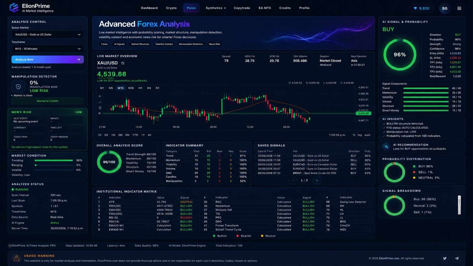This screenshot has height=266, width=473.
Task: Switch chart to M30 timeframe
Action: (x=131, y=88)
